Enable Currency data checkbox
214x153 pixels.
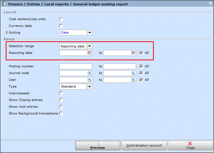[61, 26]
